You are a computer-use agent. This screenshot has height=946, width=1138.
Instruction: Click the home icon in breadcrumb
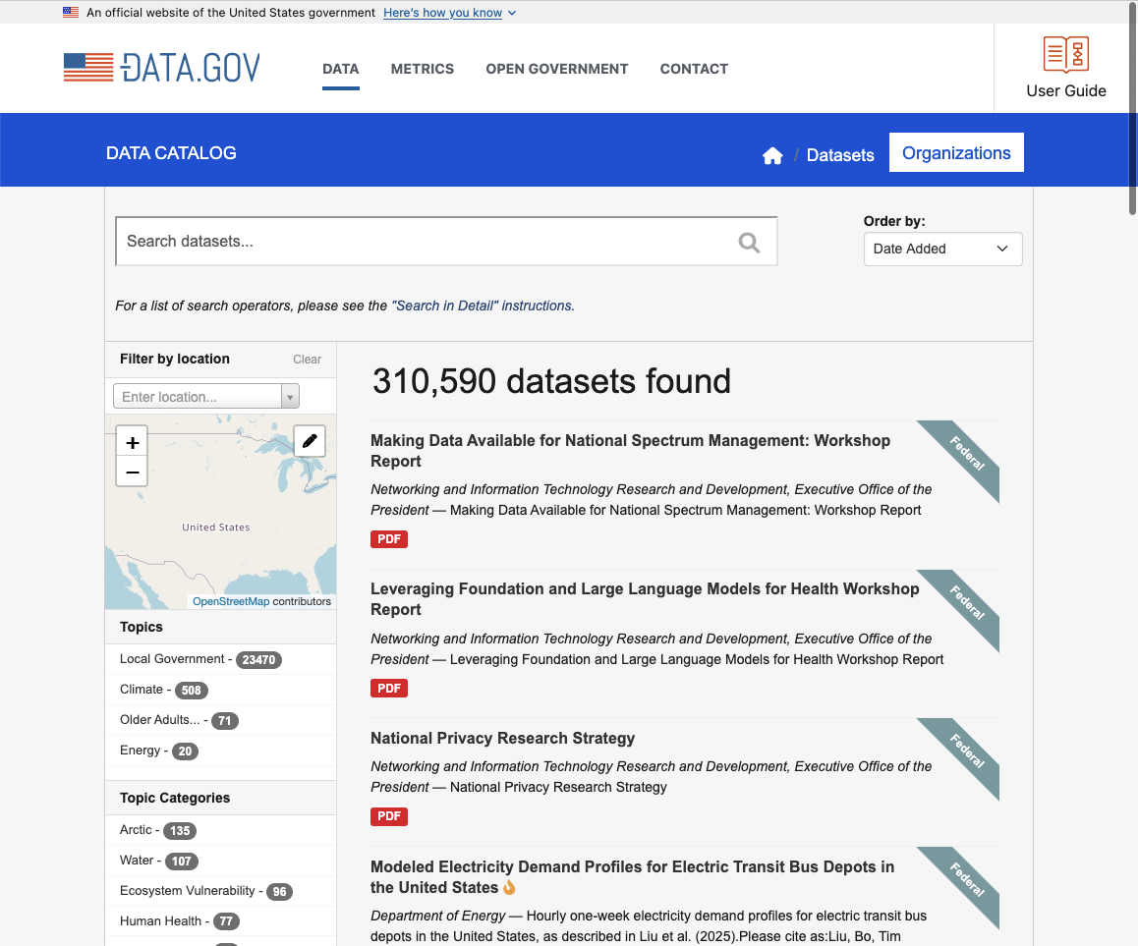772,155
